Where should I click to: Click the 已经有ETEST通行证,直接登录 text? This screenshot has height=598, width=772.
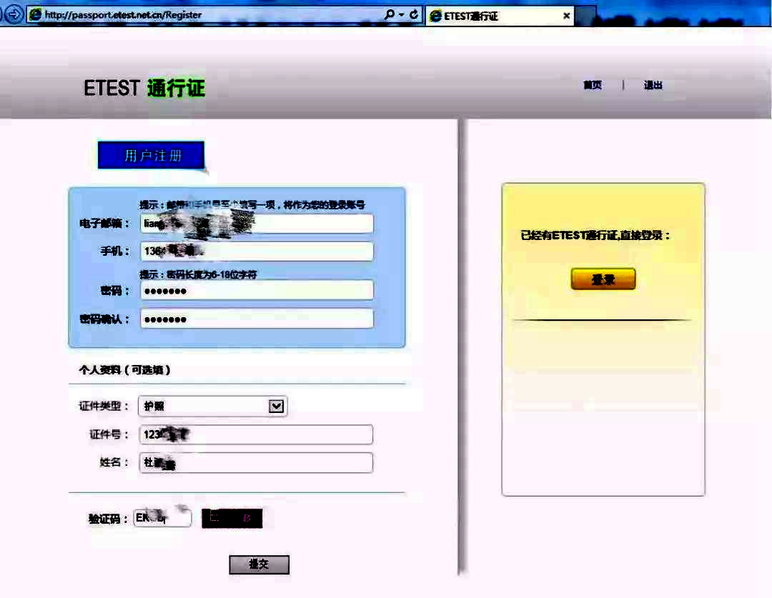(595, 235)
